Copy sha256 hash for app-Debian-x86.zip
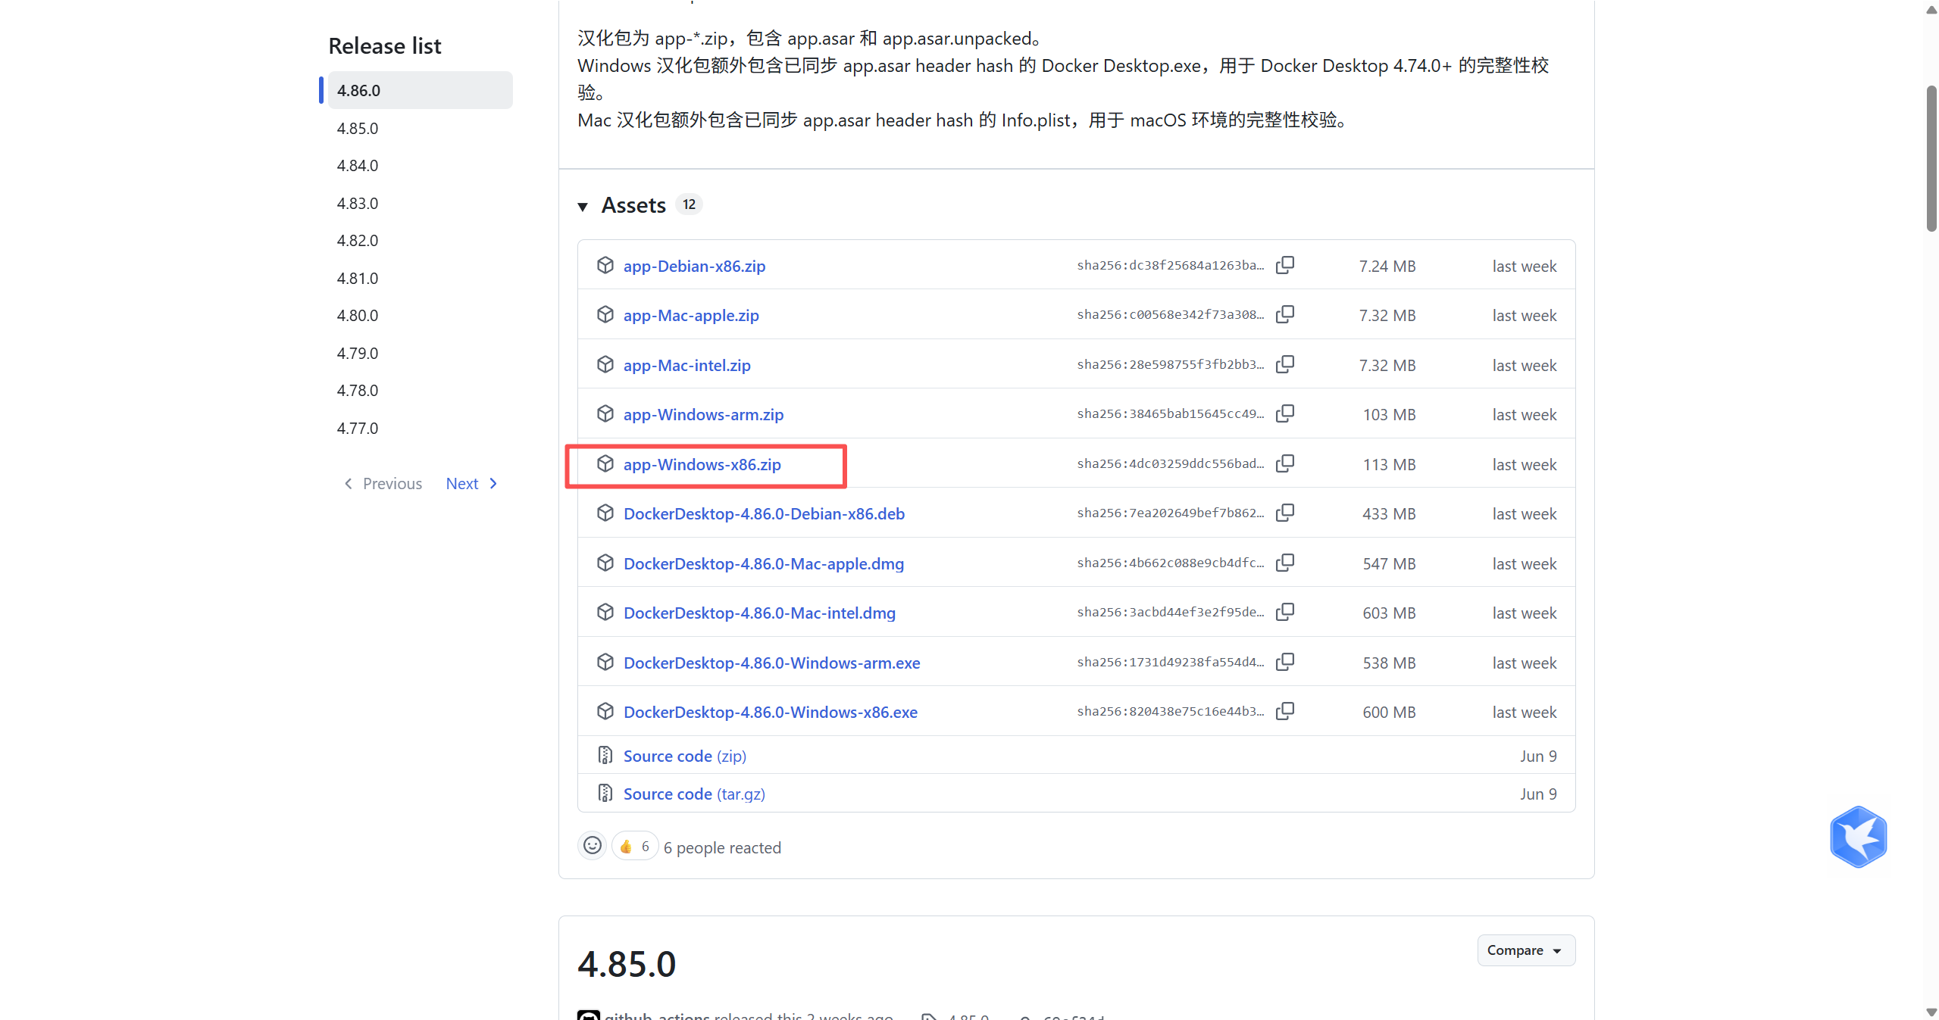This screenshot has width=1939, height=1020. pyautogui.click(x=1285, y=265)
